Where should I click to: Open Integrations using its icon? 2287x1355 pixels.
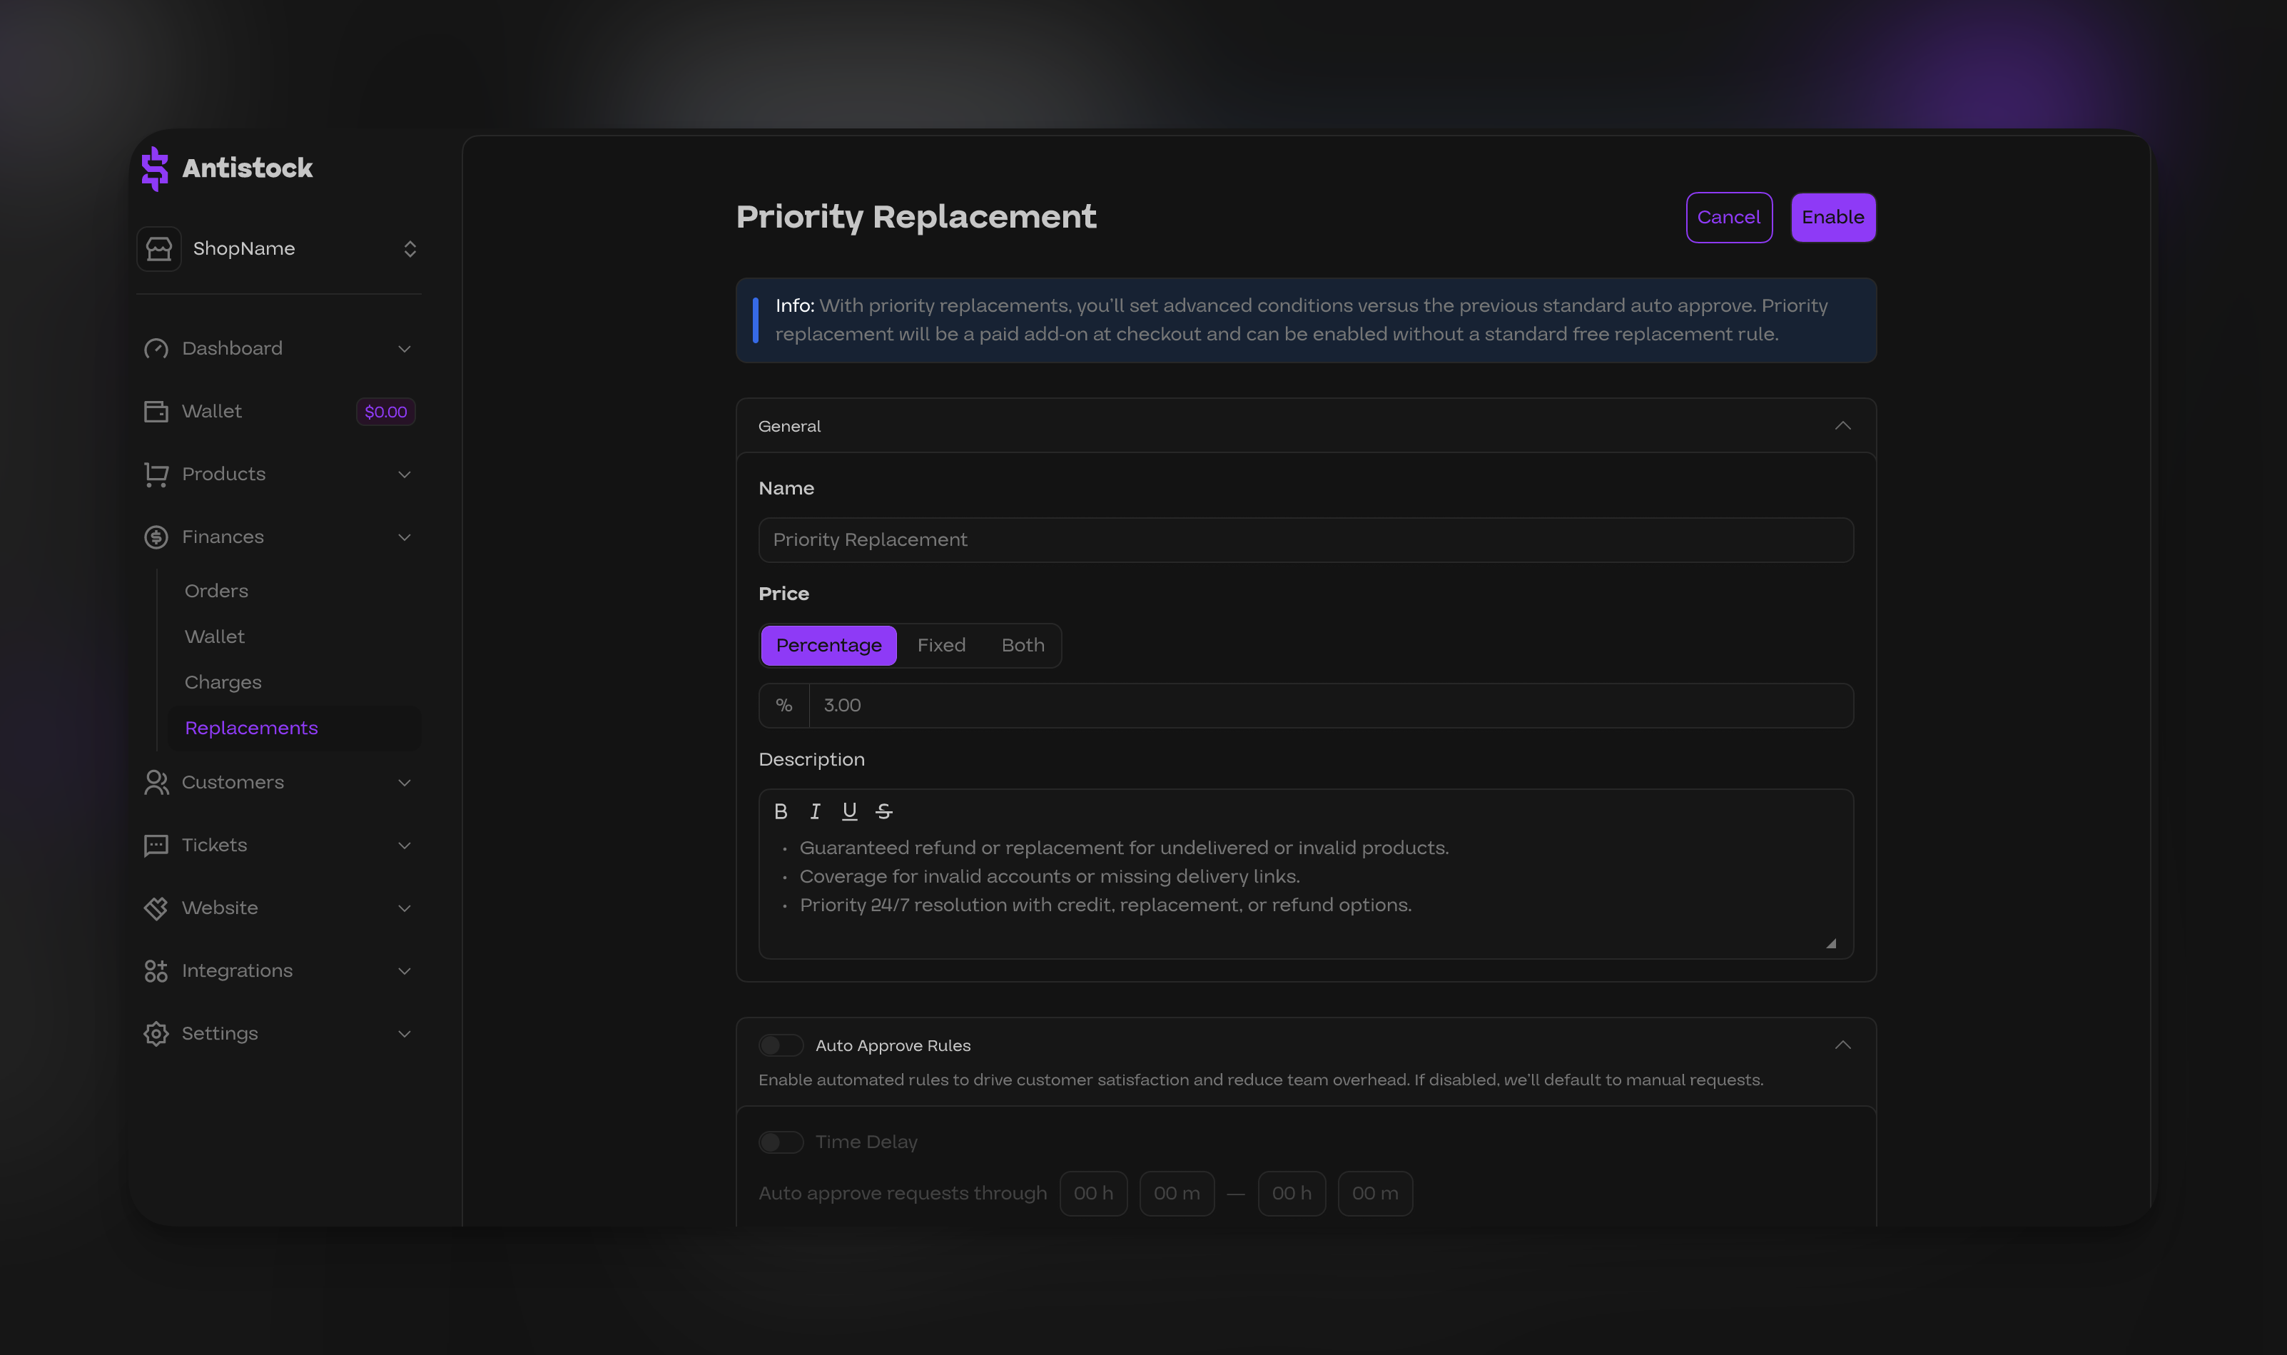pos(156,970)
